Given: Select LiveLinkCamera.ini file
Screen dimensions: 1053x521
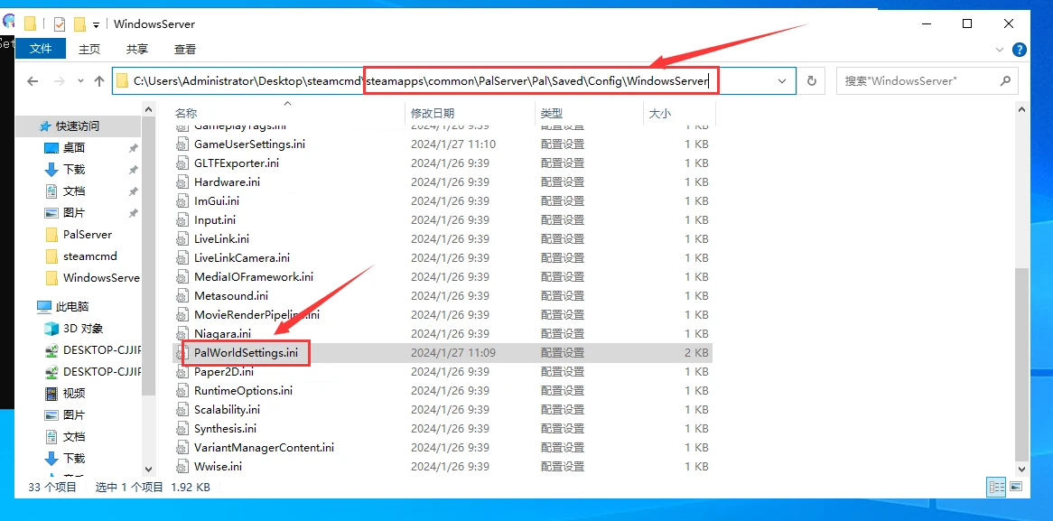Looking at the screenshot, I should coord(242,258).
